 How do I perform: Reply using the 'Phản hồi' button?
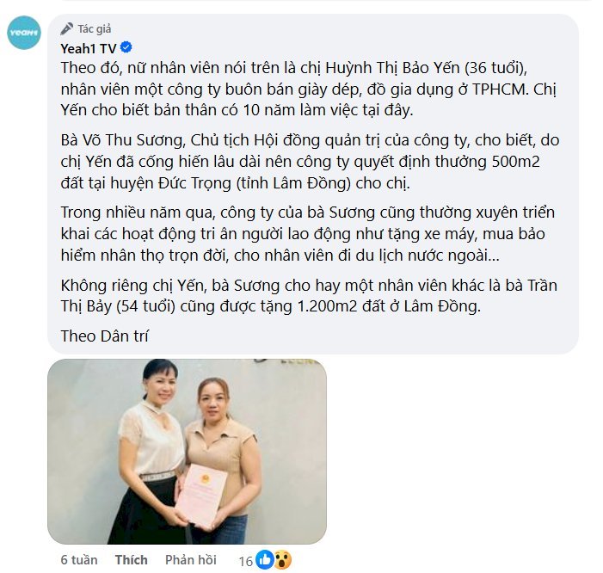tap(191, 559)
